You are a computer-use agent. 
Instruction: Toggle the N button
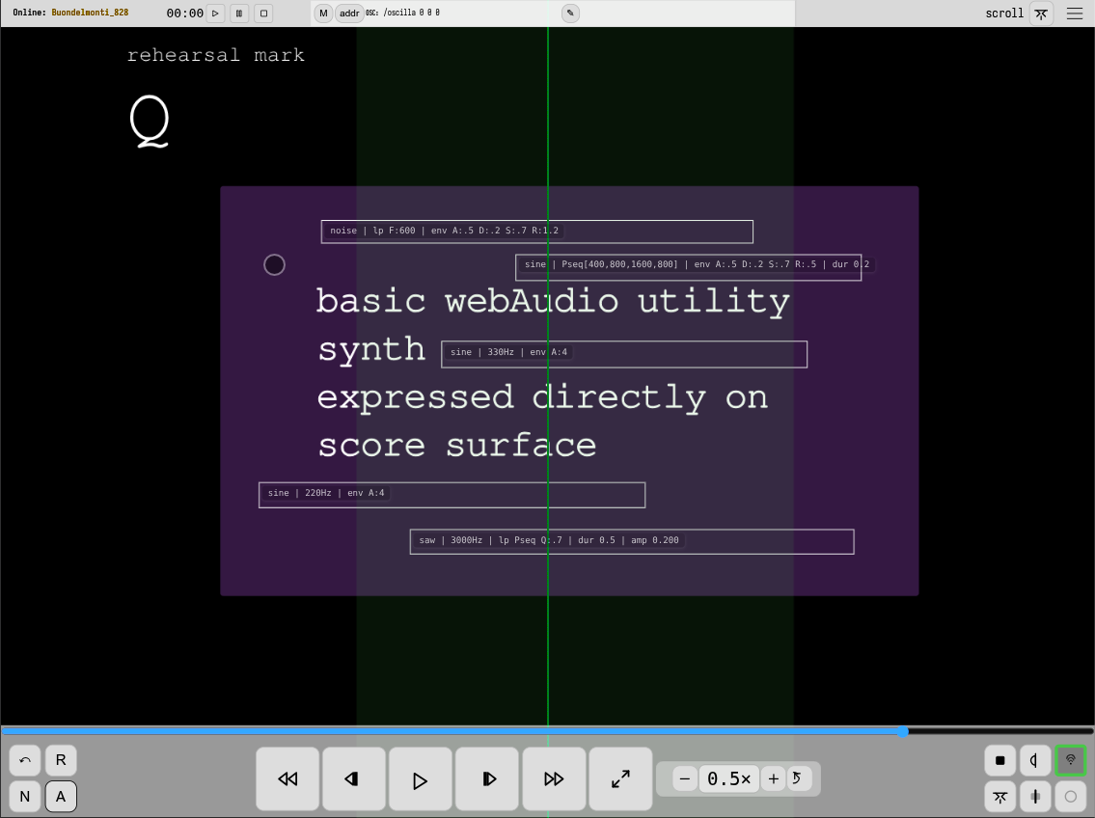coord(25,797)
